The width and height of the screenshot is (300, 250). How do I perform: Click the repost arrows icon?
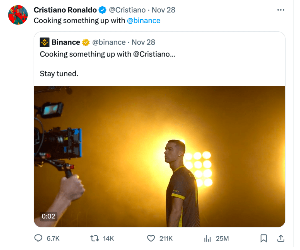95,238
